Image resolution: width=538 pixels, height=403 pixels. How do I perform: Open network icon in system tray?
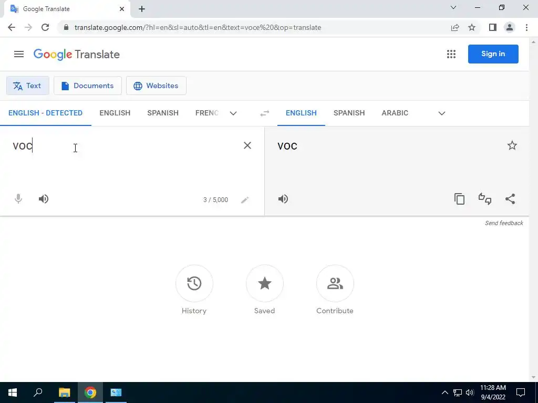tap(458, 393)
